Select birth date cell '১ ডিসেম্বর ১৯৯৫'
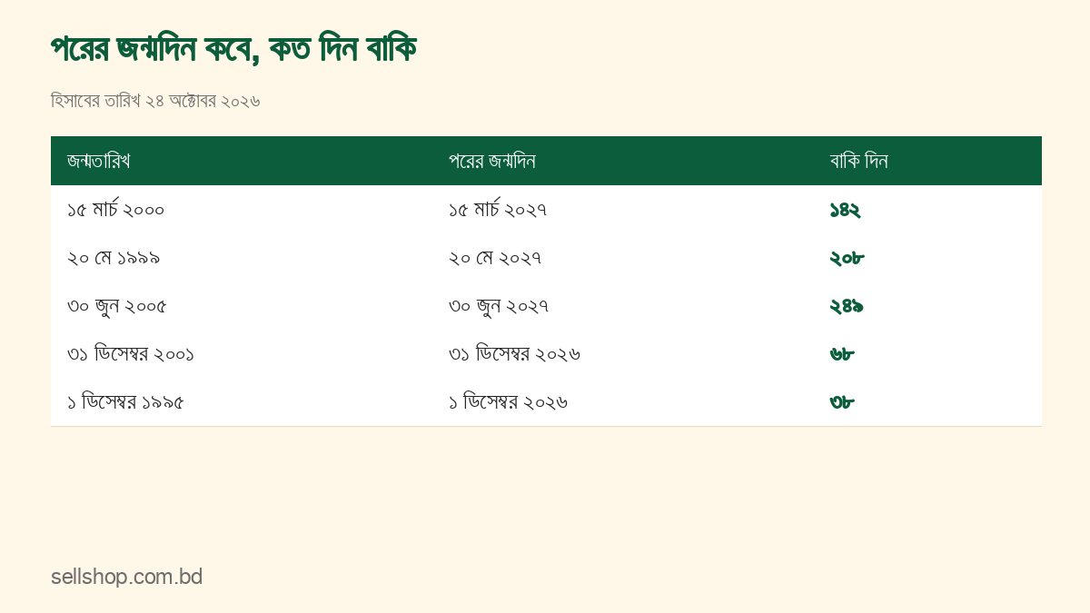The width and height of the screenshot is (1090, 613). [125, 402]
